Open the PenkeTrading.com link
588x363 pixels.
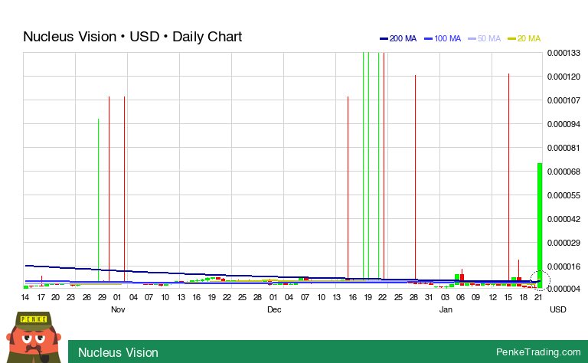538,352
